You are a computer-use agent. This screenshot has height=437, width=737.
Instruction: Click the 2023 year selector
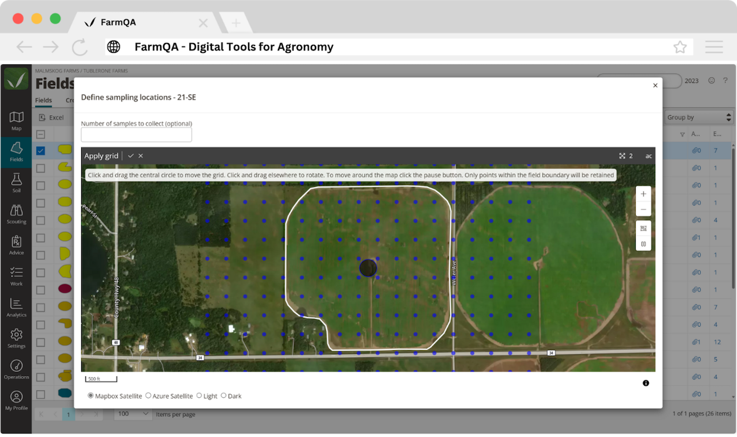coord(692,81)
